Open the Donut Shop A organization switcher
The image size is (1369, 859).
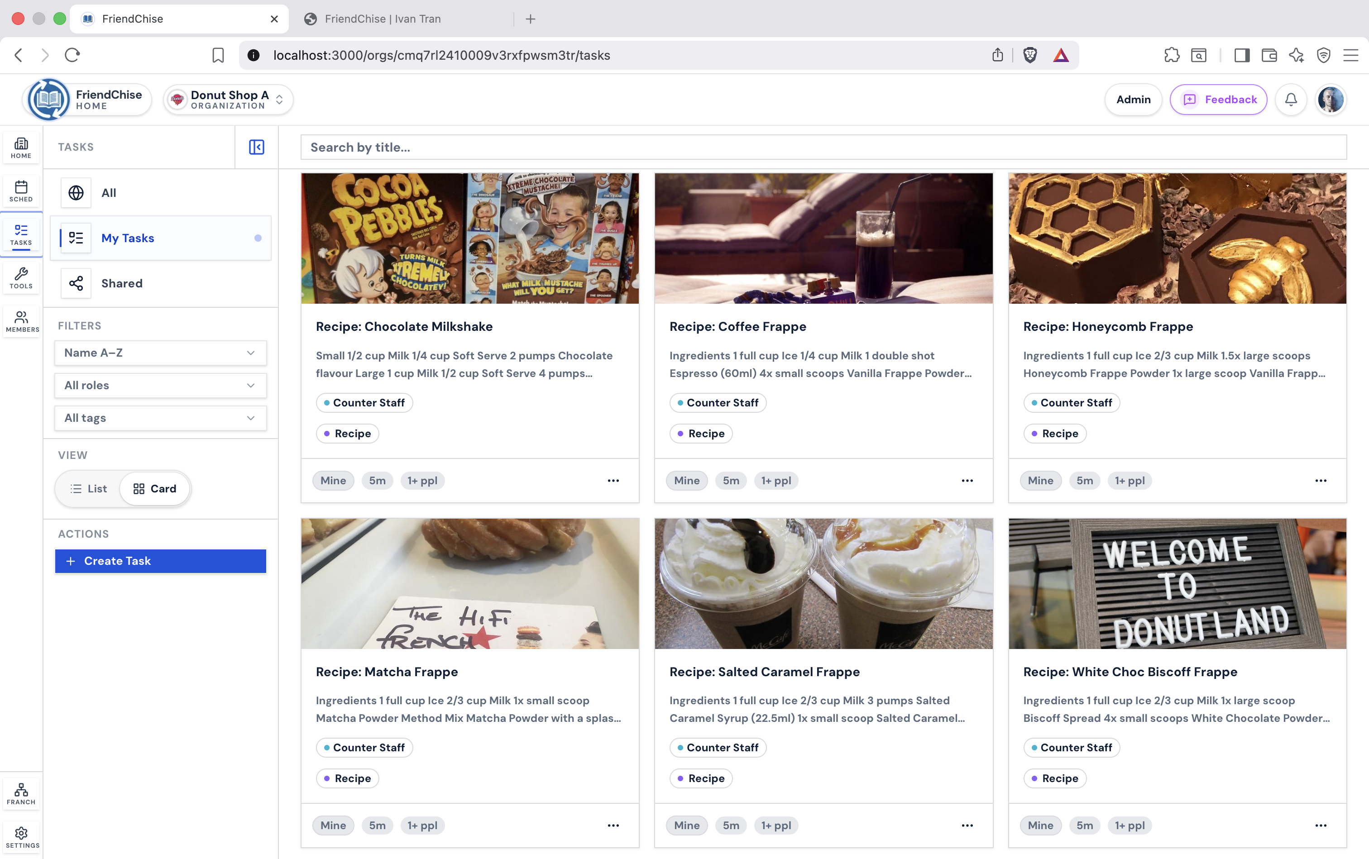[x=229, y=100]
